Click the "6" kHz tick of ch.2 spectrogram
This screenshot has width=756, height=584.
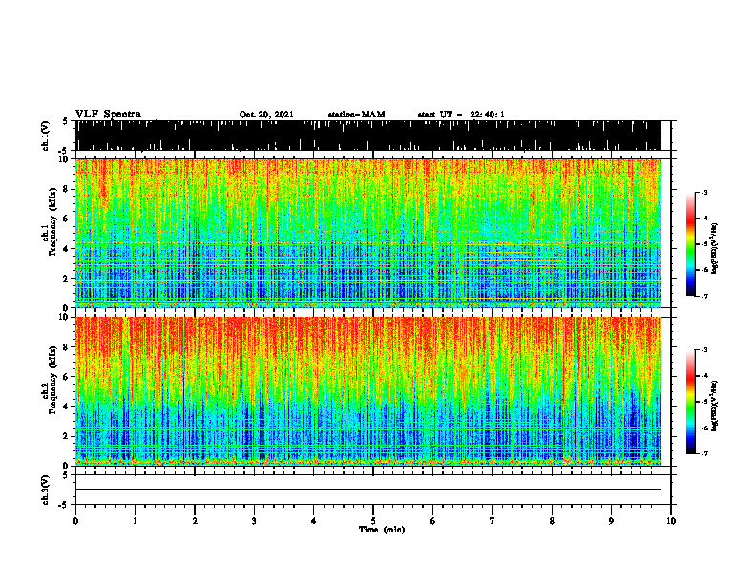tap(68, 377)
